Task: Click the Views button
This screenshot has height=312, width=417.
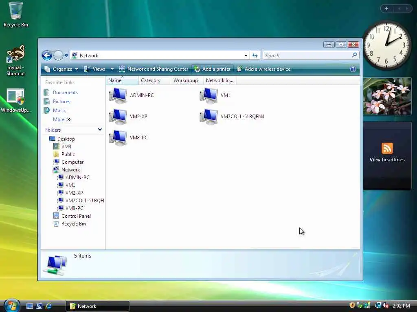Action: click(94, 69)
